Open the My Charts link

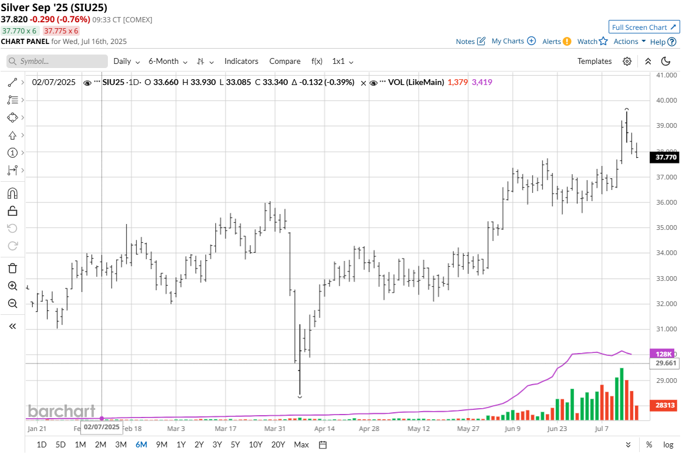pos(508,41)
